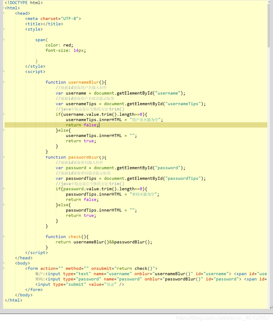Fold the if block checking username length

(x=4, y=114)
